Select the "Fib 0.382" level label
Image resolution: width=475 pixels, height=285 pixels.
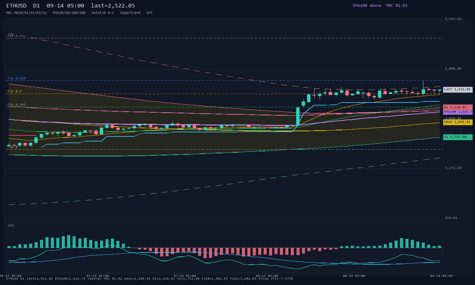[x=17, y=104]
